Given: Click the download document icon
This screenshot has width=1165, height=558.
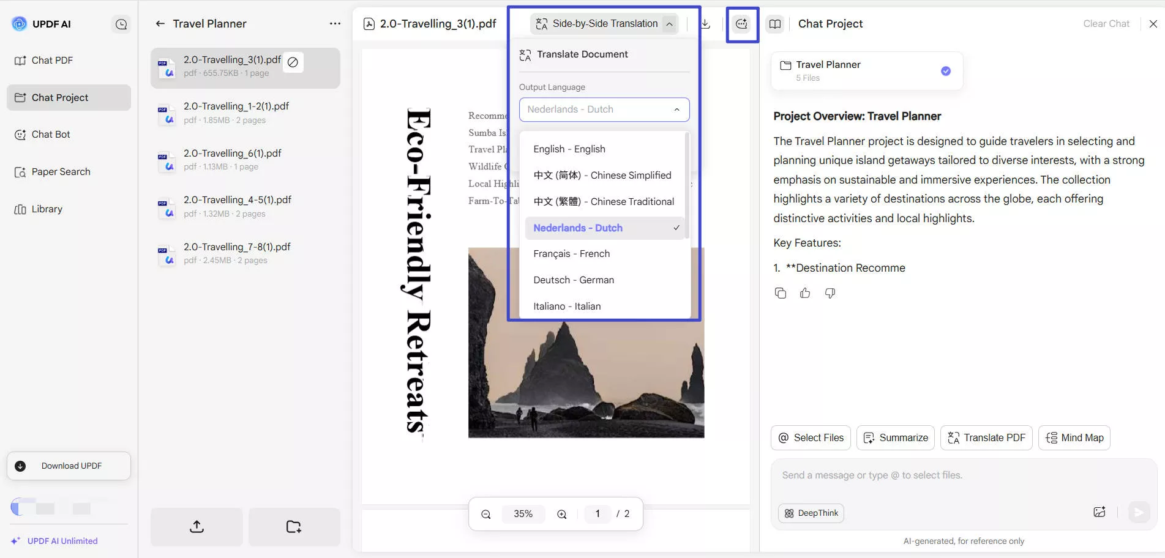Looking at the screenshot, I should point(705,24).
